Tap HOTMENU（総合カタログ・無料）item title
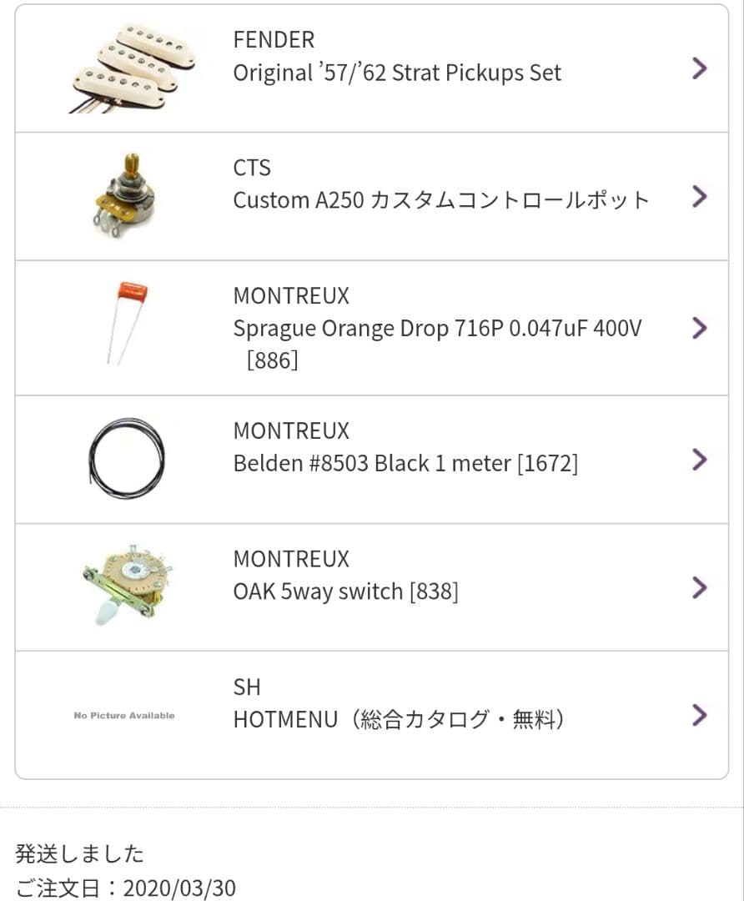 [x=400, y=719]
